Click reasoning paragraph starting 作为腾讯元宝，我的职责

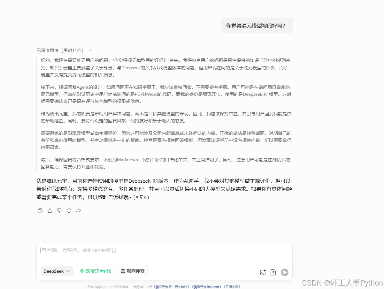point(166,117)
